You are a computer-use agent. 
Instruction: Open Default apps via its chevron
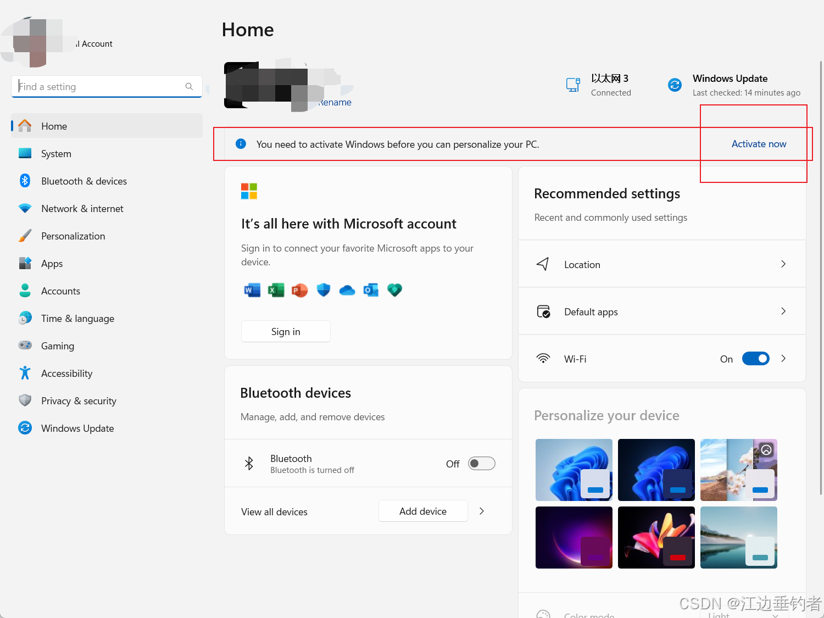783,311
